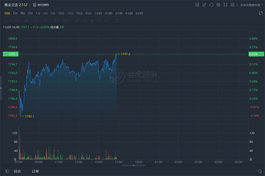The width and height of the screenshot is (265, 176).
Task: Open chart settings gear icon
Action: (x=218, y=5)
